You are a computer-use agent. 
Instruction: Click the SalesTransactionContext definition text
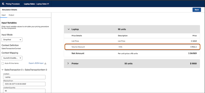pyautogui.click(x=11, y=48)
